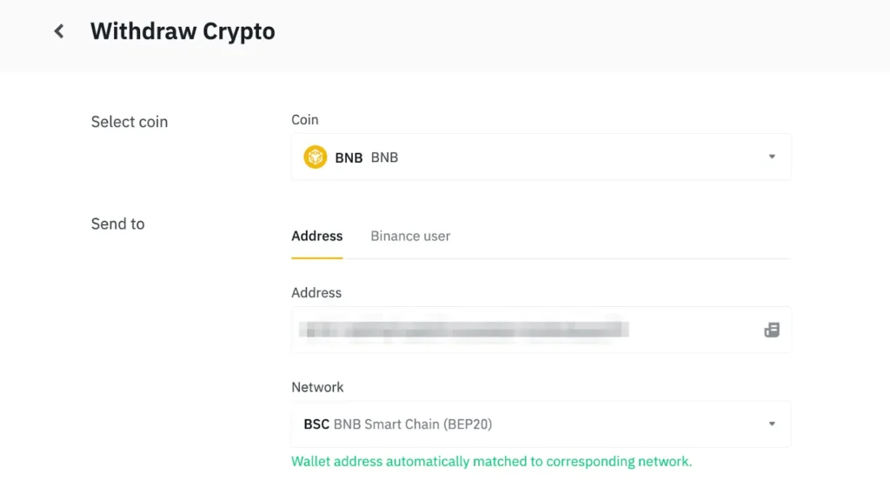The image size is (890, 501).
Task: Click the Address label above the input
Action: point(316,292)
